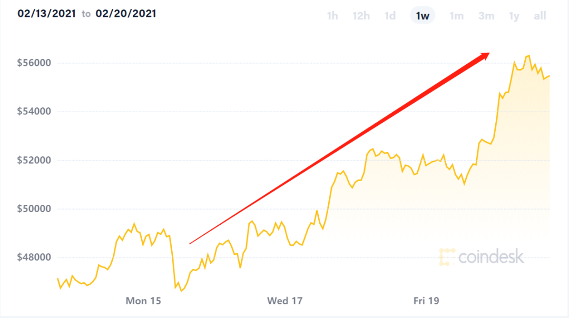Click the Fri 19 date marker

point(426,301)
